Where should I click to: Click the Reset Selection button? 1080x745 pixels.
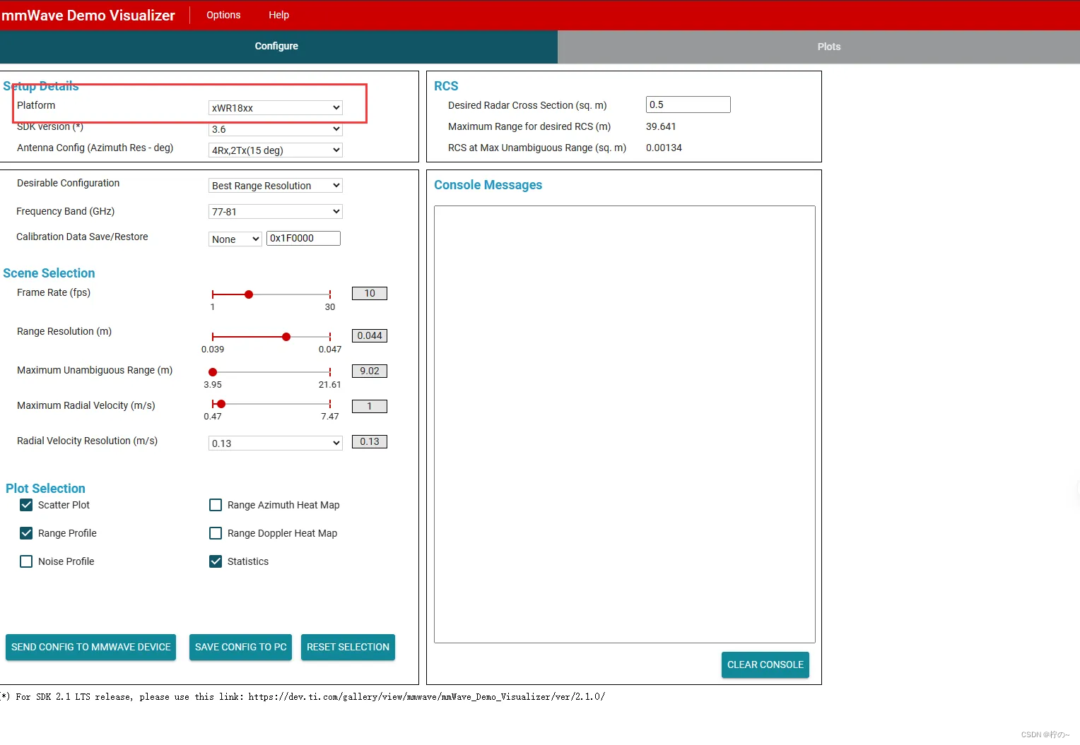coord(348,648)
